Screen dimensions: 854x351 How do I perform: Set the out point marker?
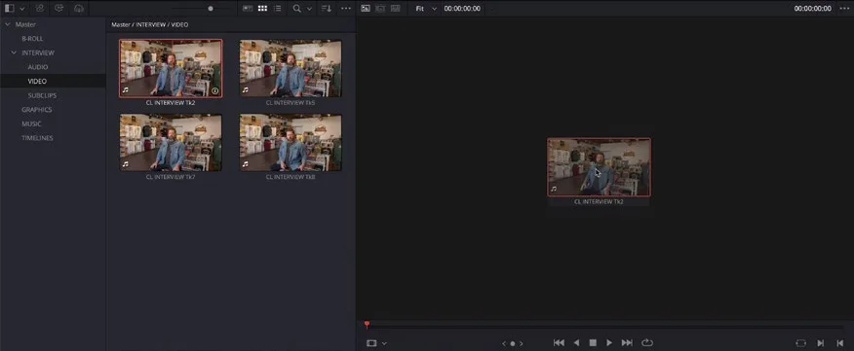point(839,343)
